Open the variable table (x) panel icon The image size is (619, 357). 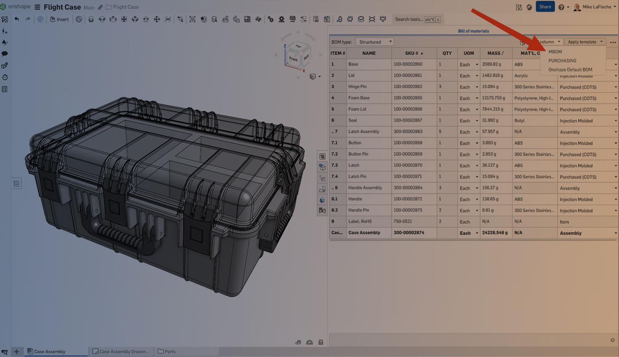click(x=322, y=210)
